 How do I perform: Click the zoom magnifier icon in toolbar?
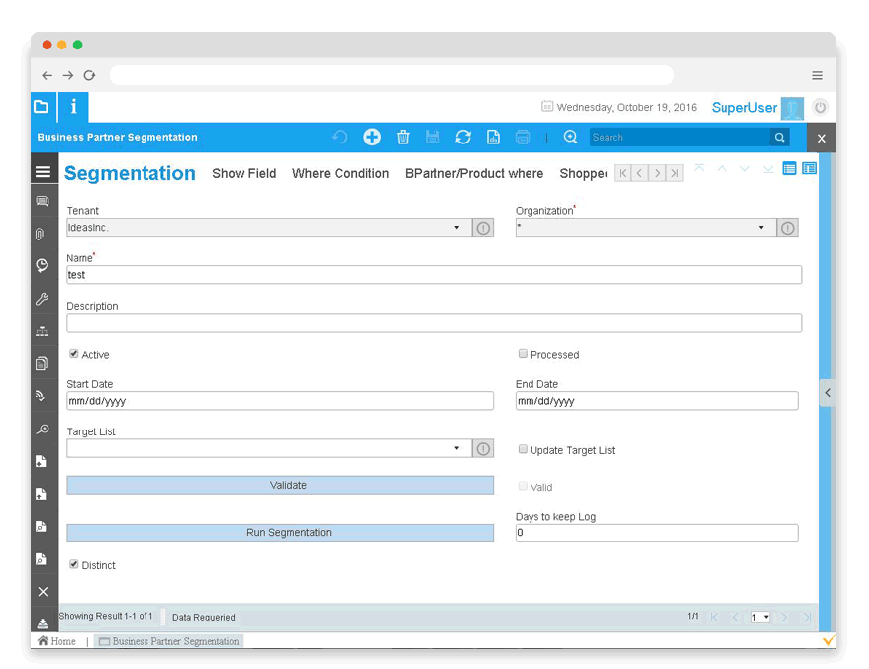570,138
